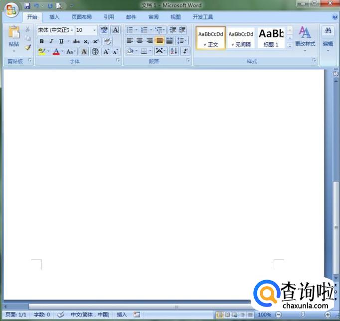Open the Office button menu
340x321 pixels.
click(x=11, y=9)
